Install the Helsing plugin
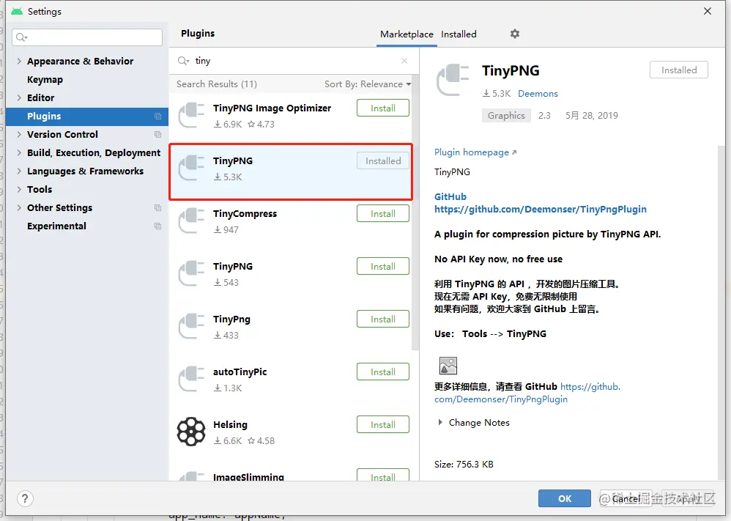Viewport: 731px width, 521px height. pyautogui.click(x=383, y=424)
